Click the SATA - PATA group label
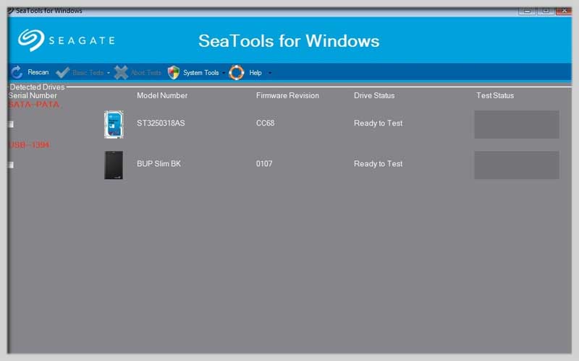579x361 pixels. coord(33,105)
